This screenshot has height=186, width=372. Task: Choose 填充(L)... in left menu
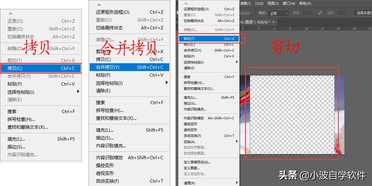point(41,139)
